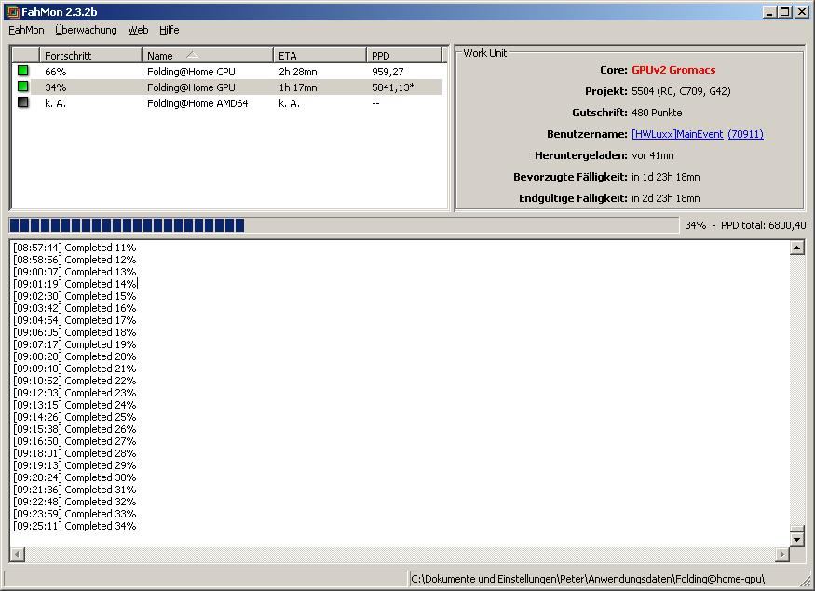815x591 pixels.
Task: Sort the client list by ETA column
Action: (x=319, y=56)
